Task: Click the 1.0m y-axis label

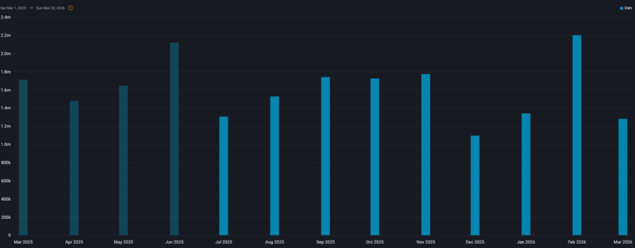Action: click(x=6, y=145)
